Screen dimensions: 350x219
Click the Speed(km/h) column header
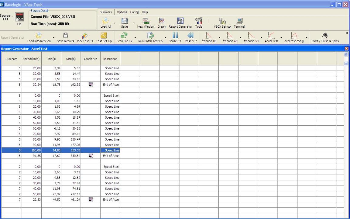click(31, 59)
